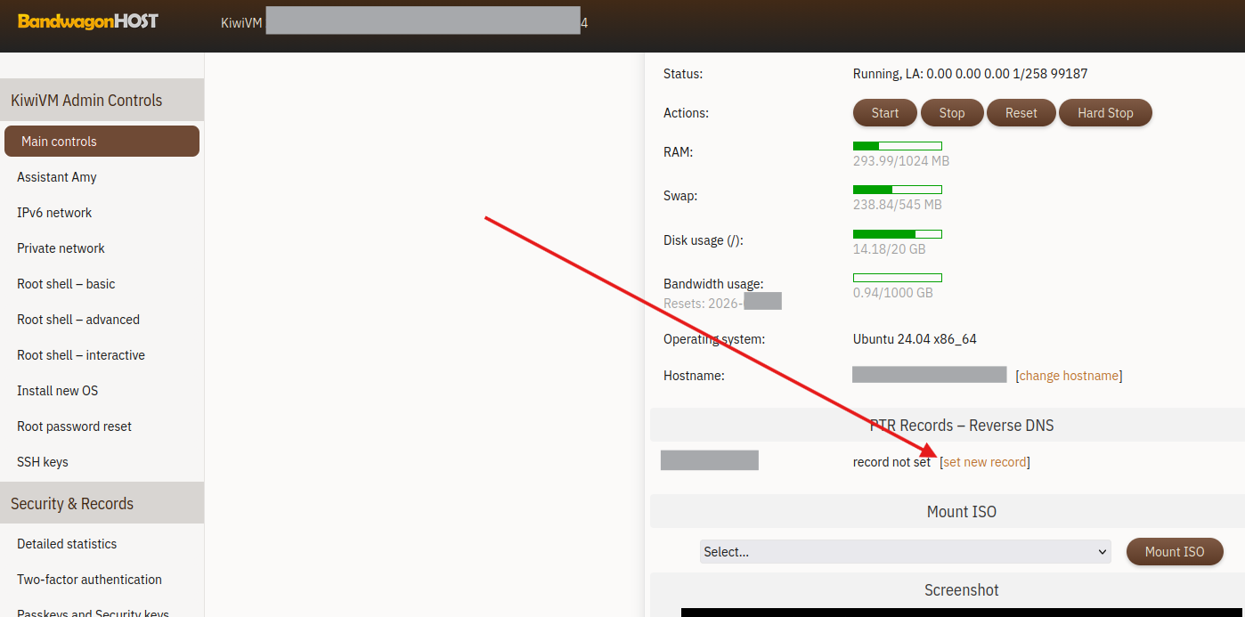The height and width of the screenshot is (617, 1245).
Task: Select Root shell – basic
Action: coord(66,284)
